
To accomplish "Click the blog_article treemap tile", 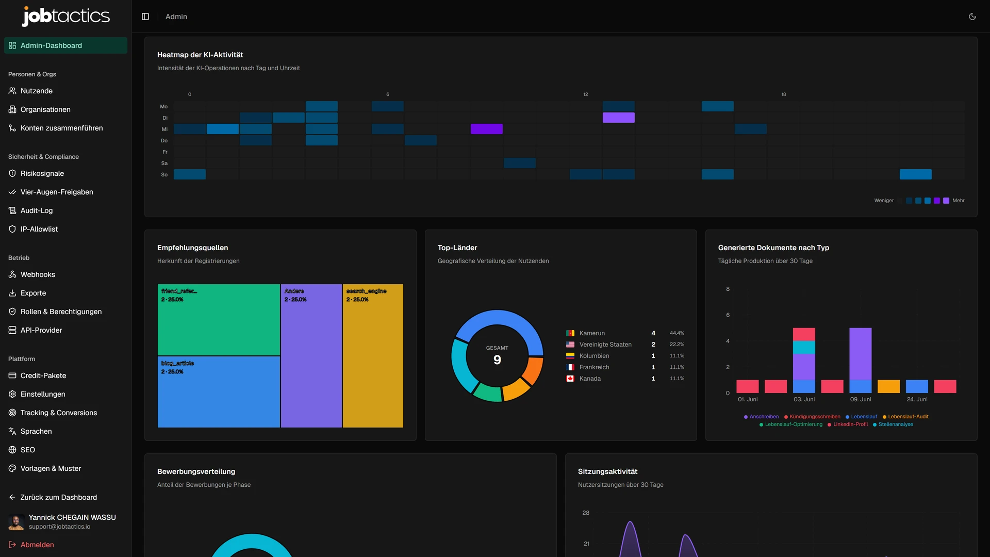I will tap(219, 392).
